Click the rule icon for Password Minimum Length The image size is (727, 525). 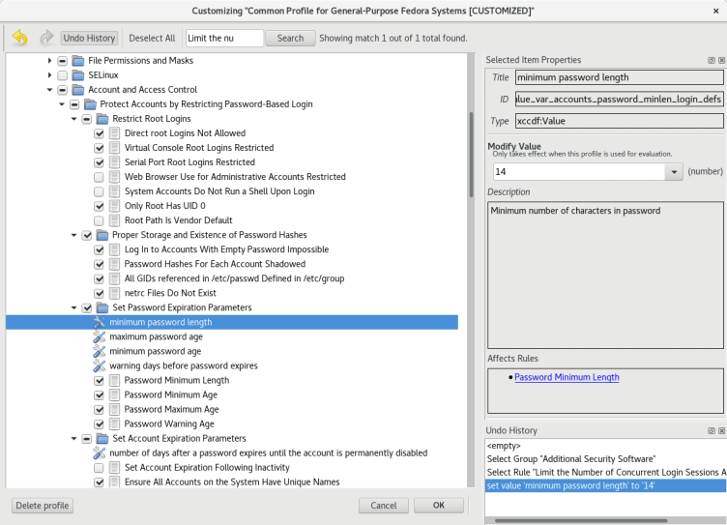tap(114, 380)
